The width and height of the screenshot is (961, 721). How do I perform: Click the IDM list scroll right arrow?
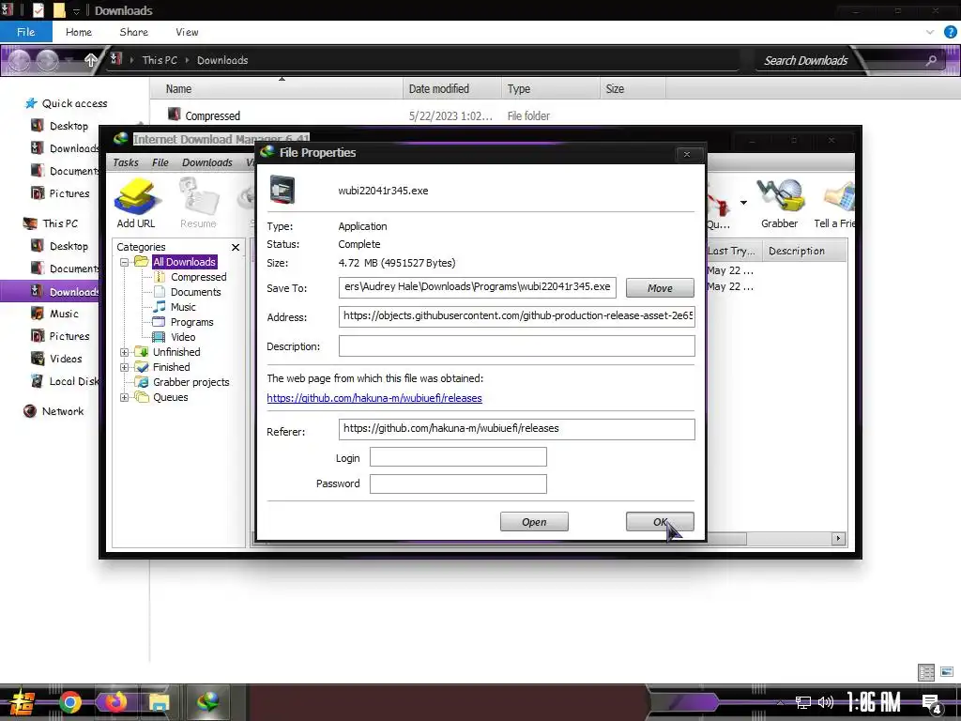coord(838,539)
